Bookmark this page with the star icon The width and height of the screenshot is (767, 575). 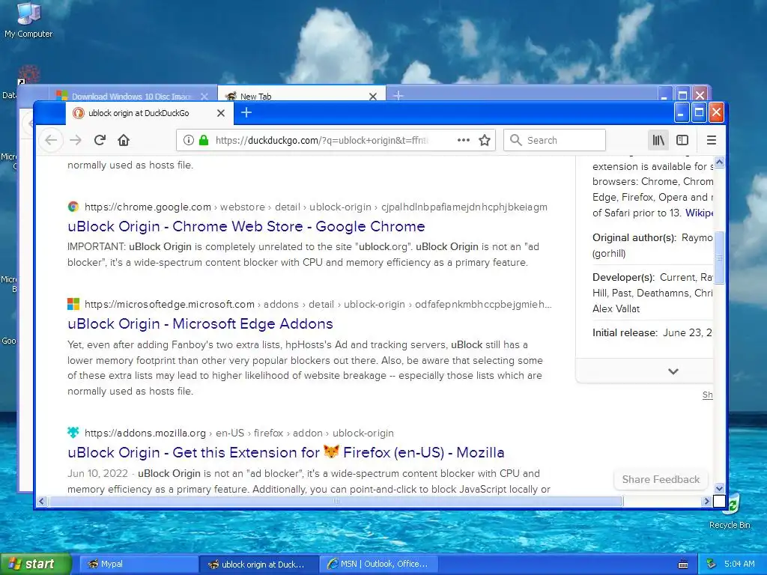(x=485, y=140)
